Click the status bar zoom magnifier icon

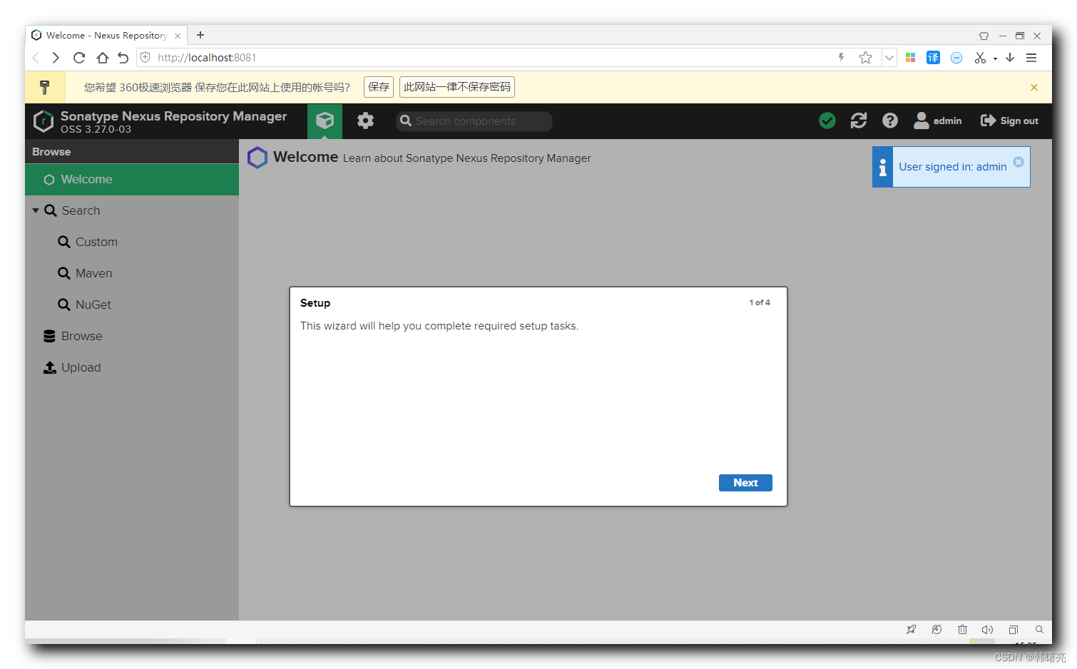pyautogui.click(x=1039, y=630)
